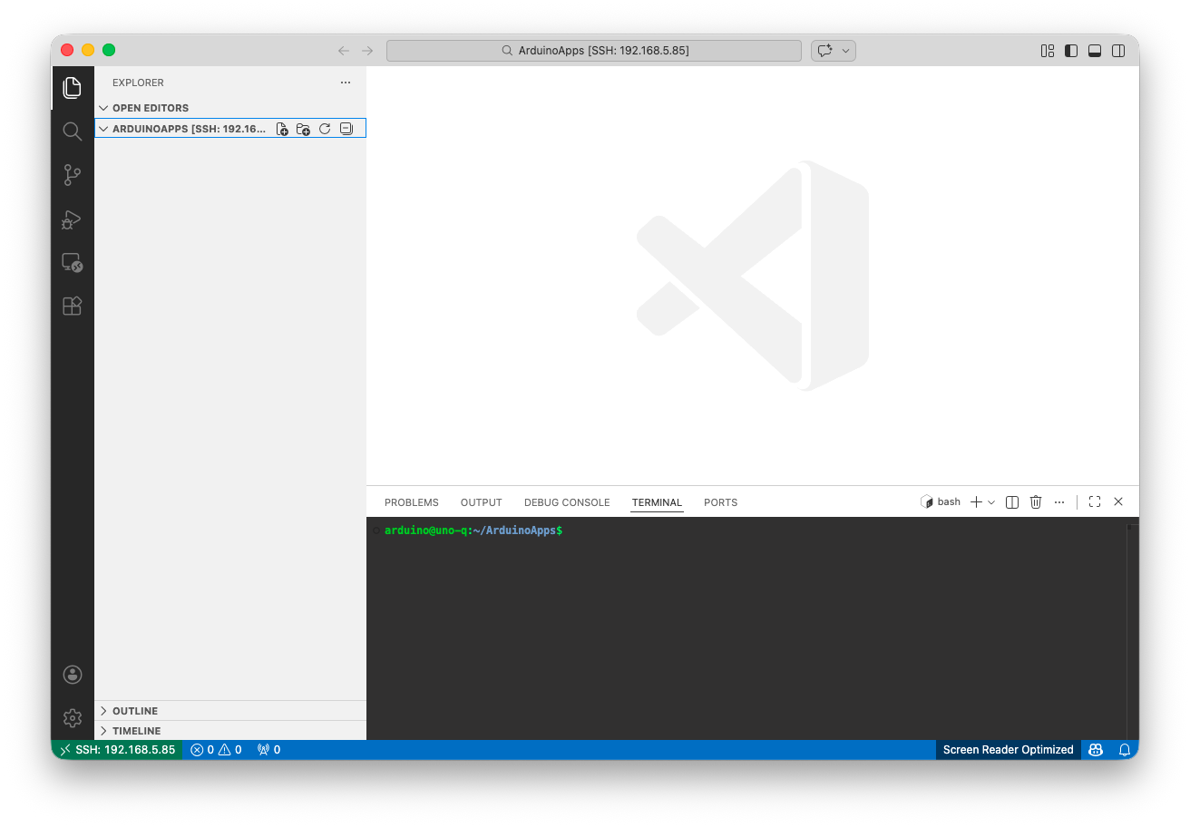Click forwarded ports indicator showing 0
Viewport: 1190px width, 827px height.
[268, 750]
